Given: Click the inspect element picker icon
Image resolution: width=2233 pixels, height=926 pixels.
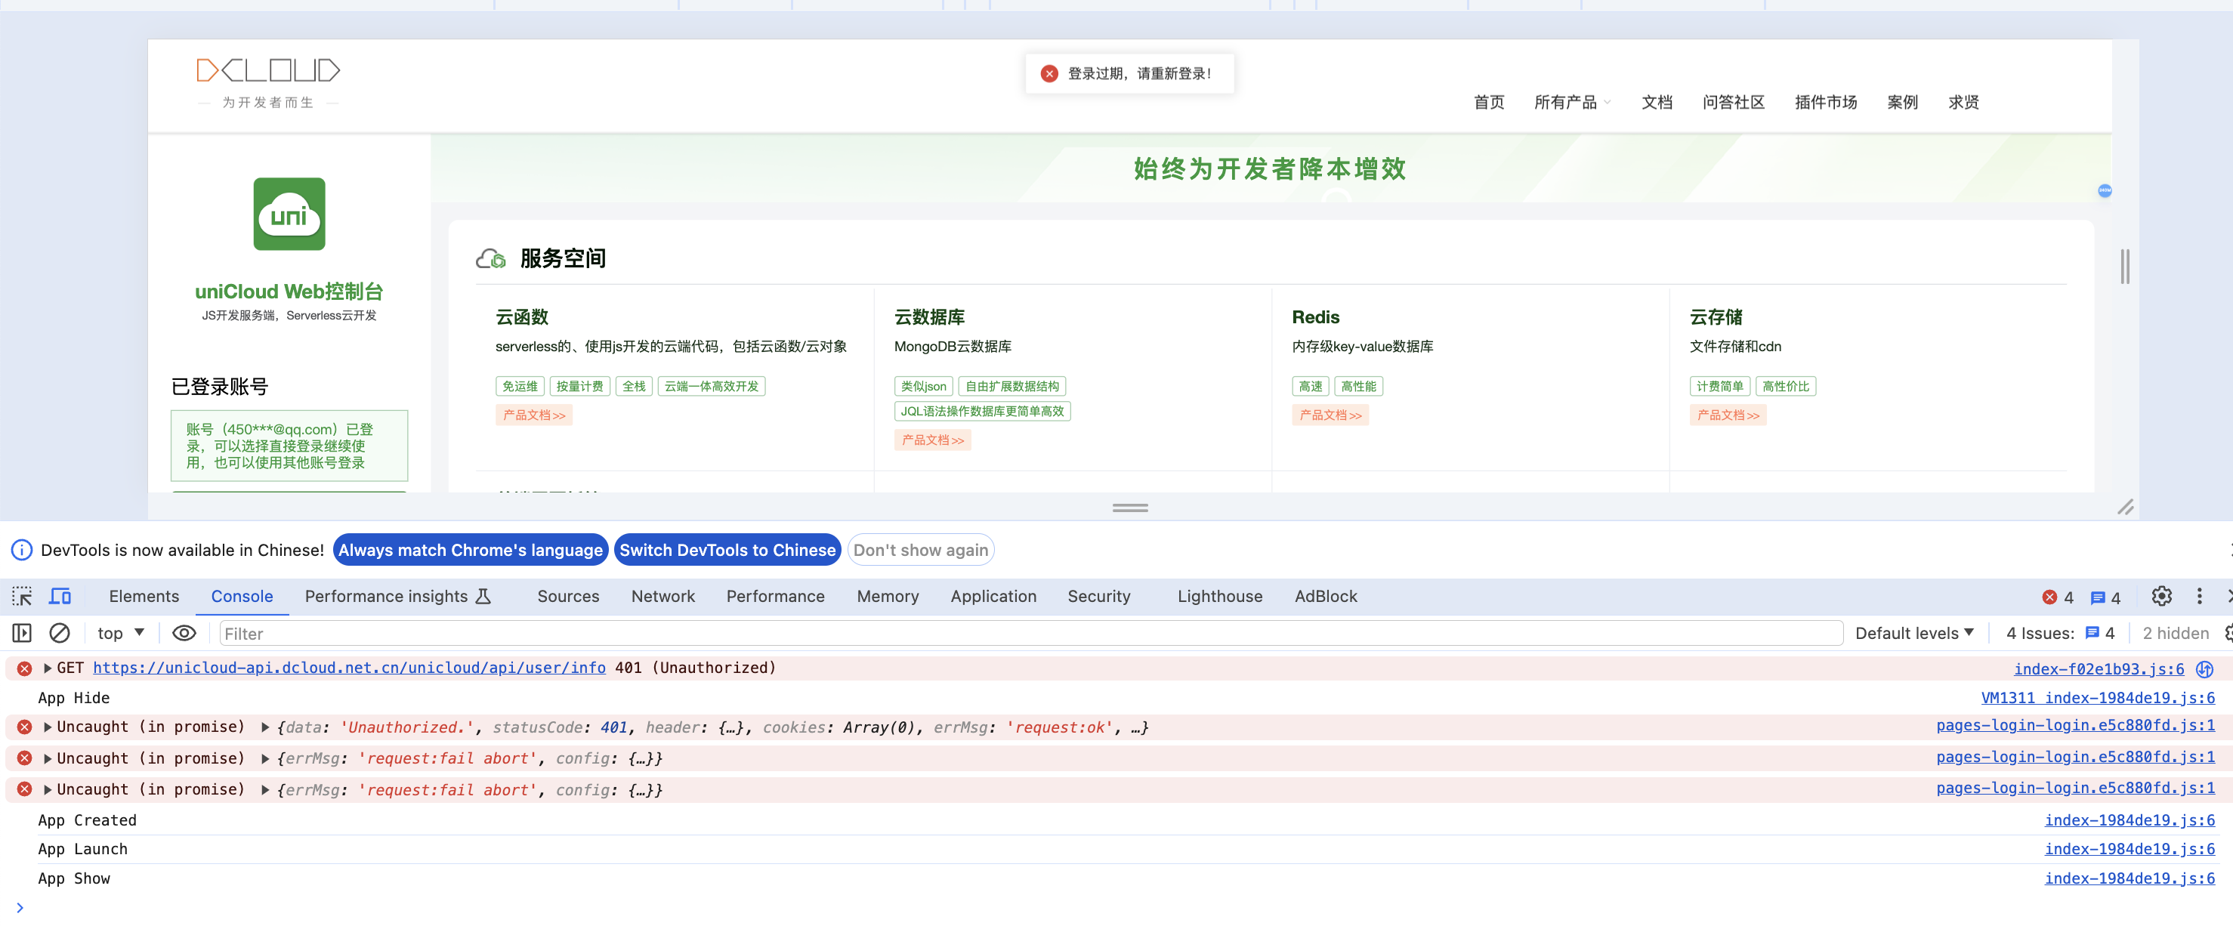Looking at the screenshot, I should [22, 597].
